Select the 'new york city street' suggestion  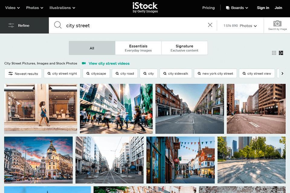coord(215,74)
